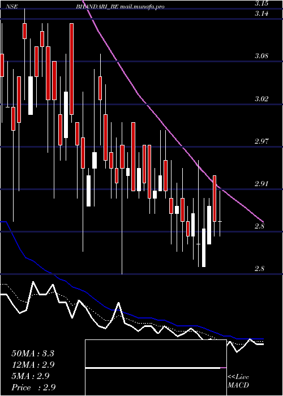Viewport: 283px width, 396px height.
Task: Click the Price : 2.9 readout
Action: click(33, 387)
